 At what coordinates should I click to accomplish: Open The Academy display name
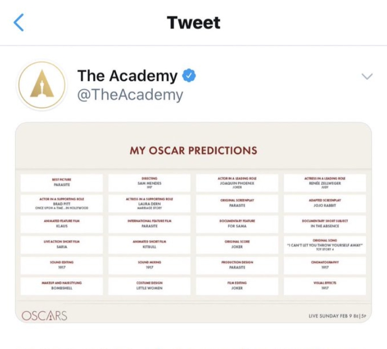point(127,76)
